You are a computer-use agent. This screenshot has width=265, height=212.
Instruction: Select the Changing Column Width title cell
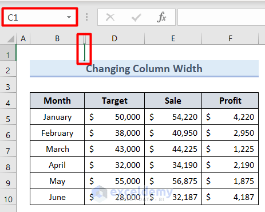[144, 68]
